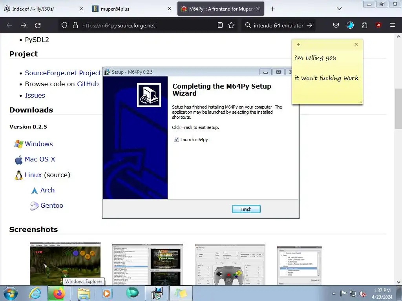The width and height of the screenshot is (402, 301).
Task: Open the N64 controller config screenshot thumbnail
Action: point(230,265)
